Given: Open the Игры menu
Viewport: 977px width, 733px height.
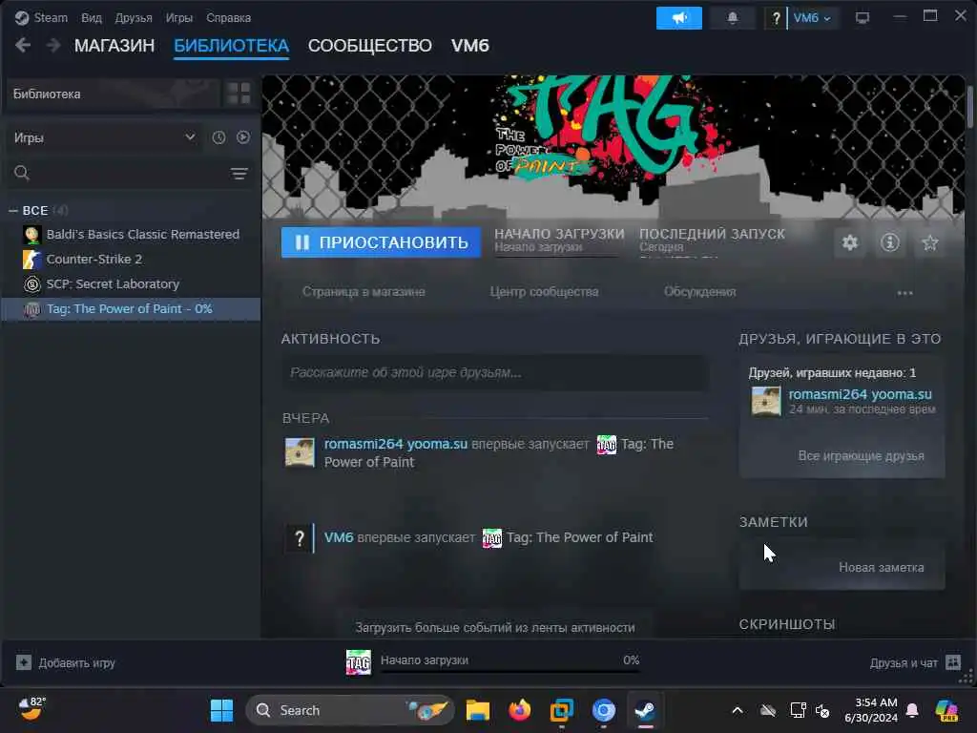Looking at the screenshot, I should [178, 17].
